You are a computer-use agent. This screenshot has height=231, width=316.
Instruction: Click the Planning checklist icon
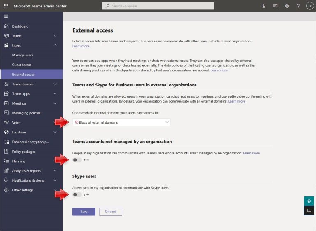(6, 161)
